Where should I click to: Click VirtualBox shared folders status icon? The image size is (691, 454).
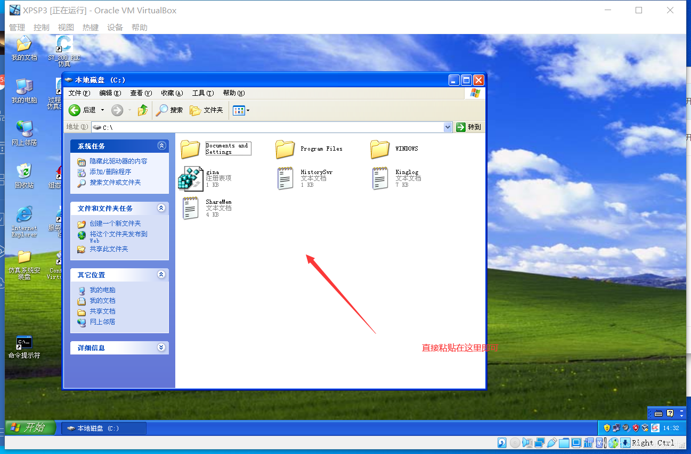click(x=564, y=443)
